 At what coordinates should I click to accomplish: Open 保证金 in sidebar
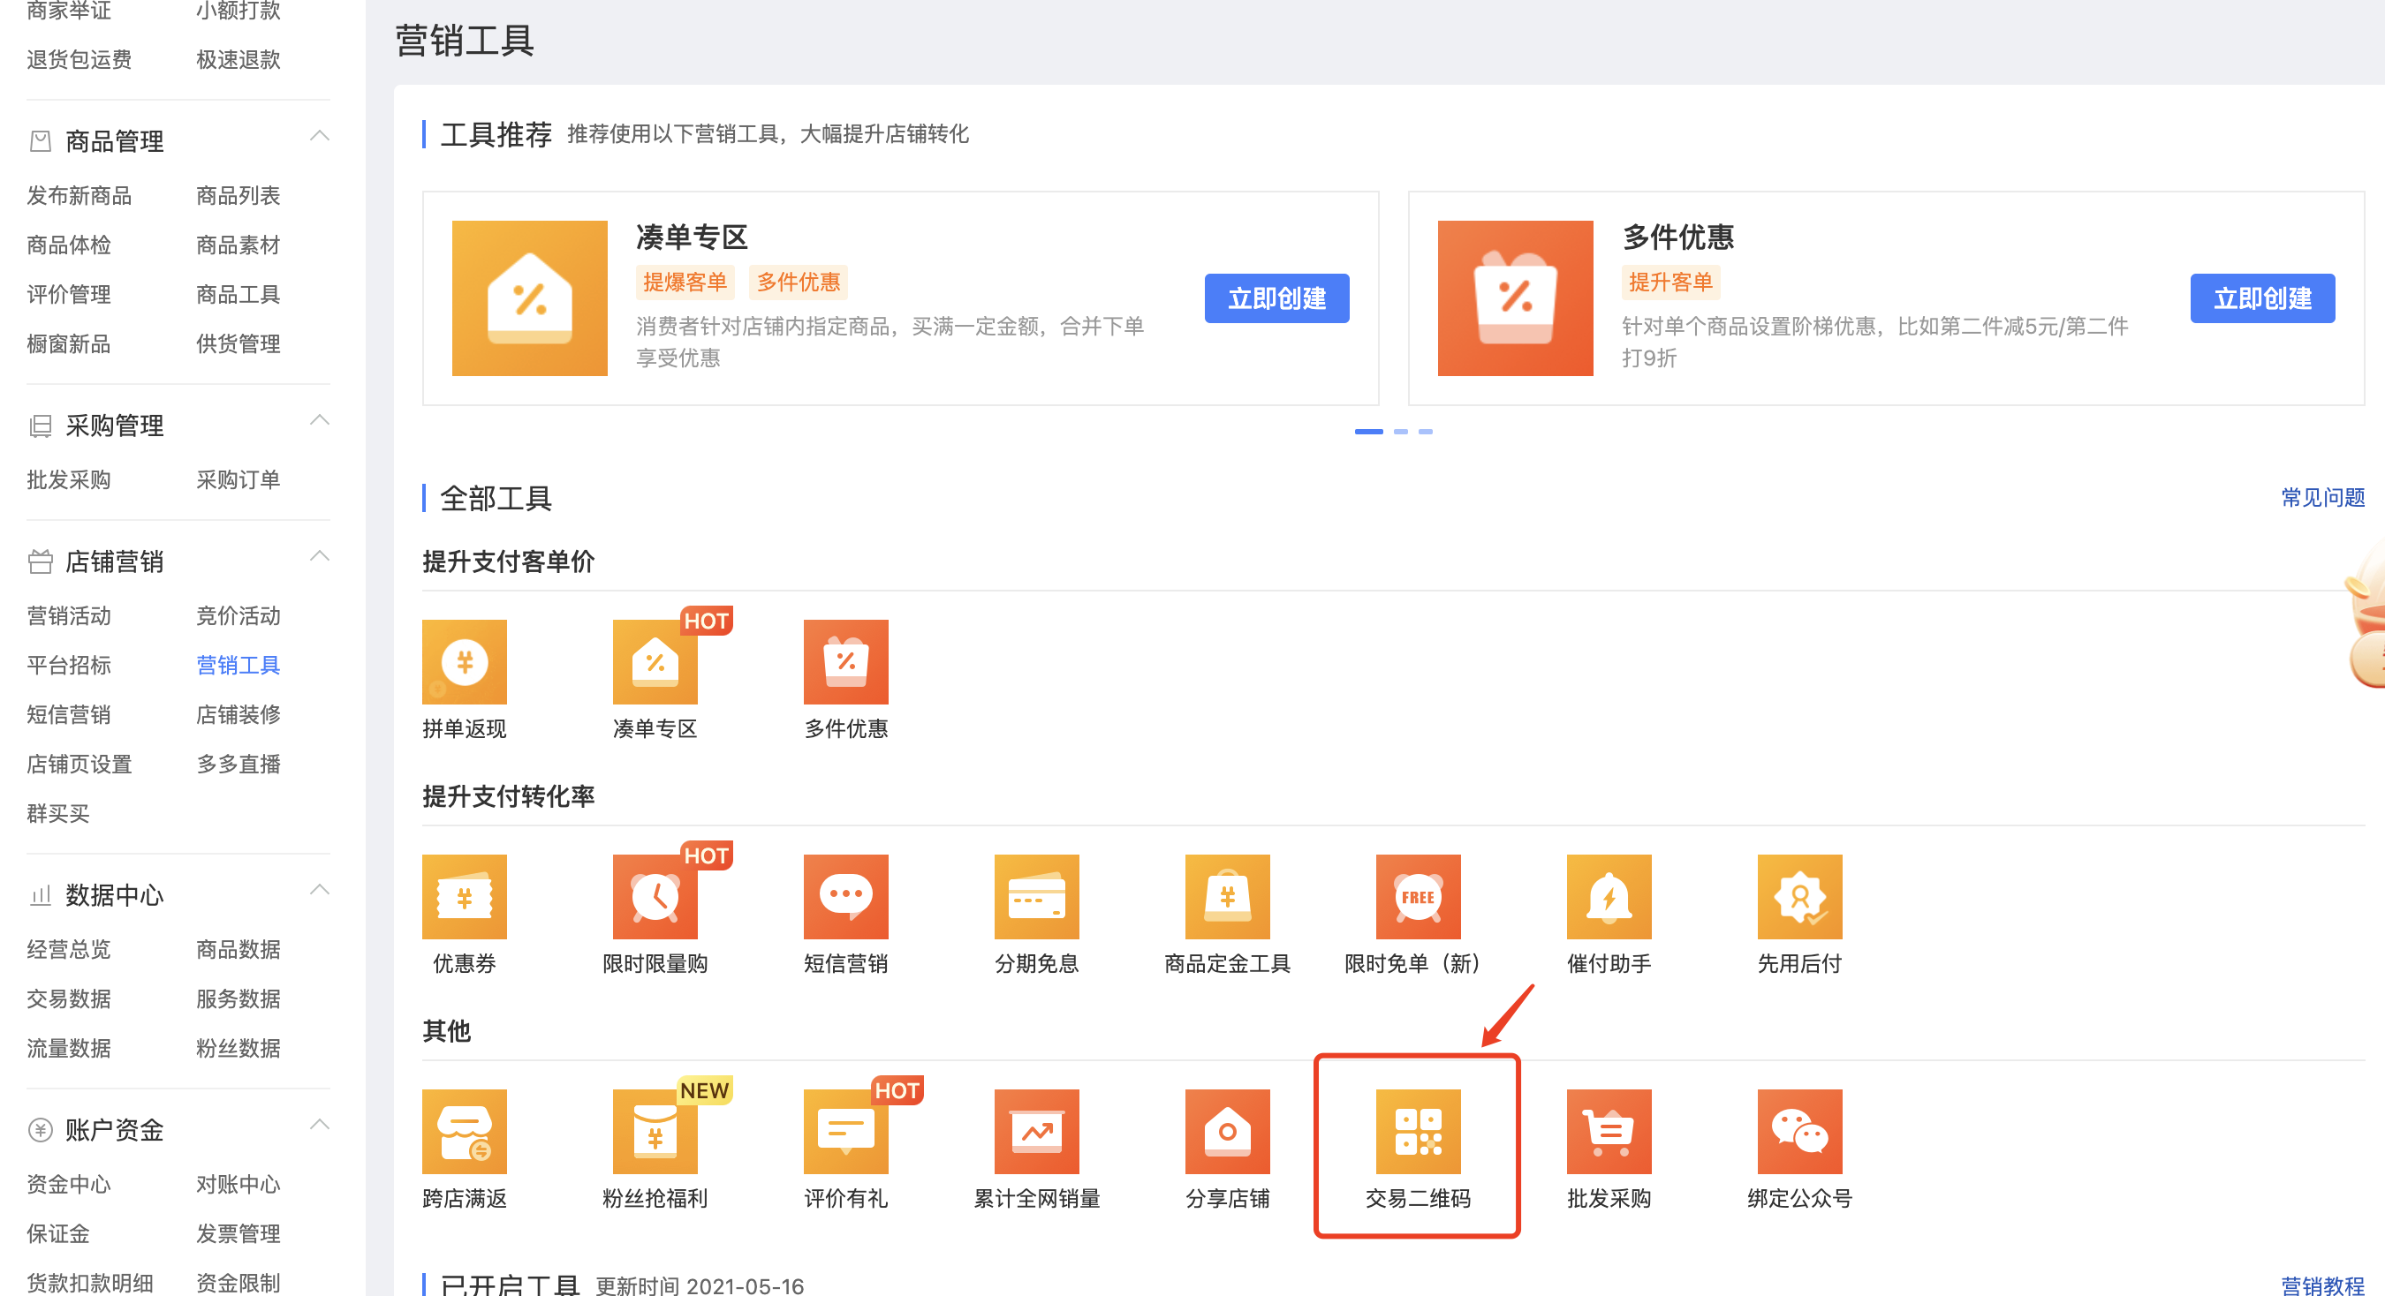(x=57, y=1233)
